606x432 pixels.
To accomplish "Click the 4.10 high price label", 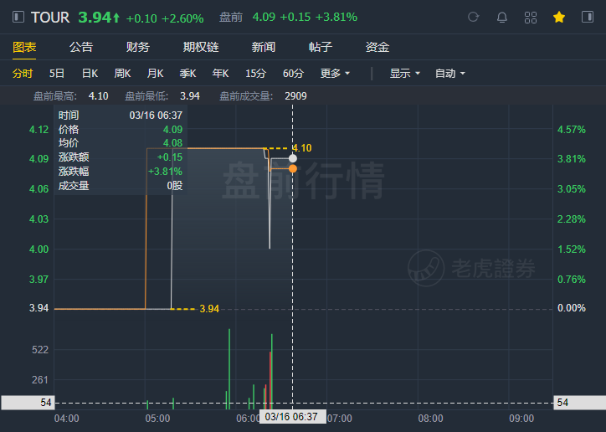I will tap(302, 148).
